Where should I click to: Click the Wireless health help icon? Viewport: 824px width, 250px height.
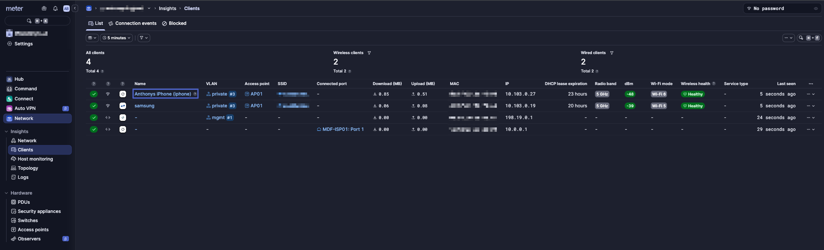click(x=714, y=84)
